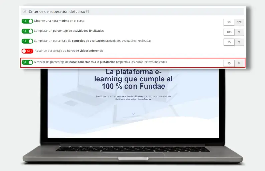
Task: Click the edit icon beside Criterios de superación
Action: 24,11
